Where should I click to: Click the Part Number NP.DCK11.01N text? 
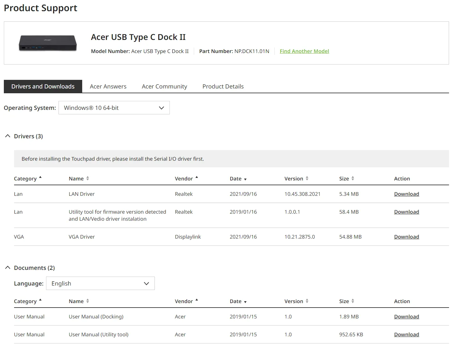234,51
